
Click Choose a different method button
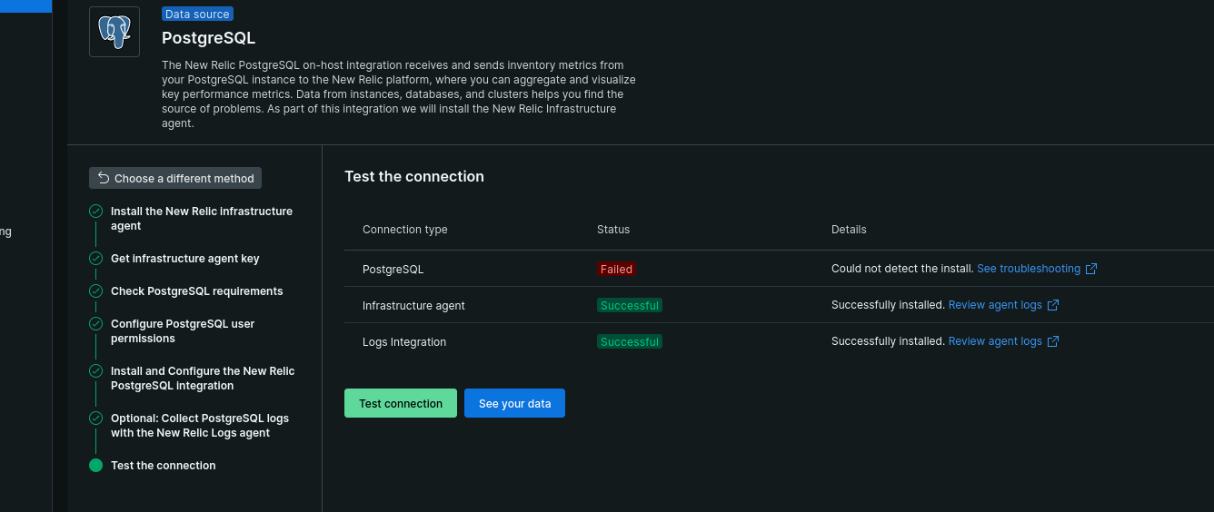tap(175, 178)
